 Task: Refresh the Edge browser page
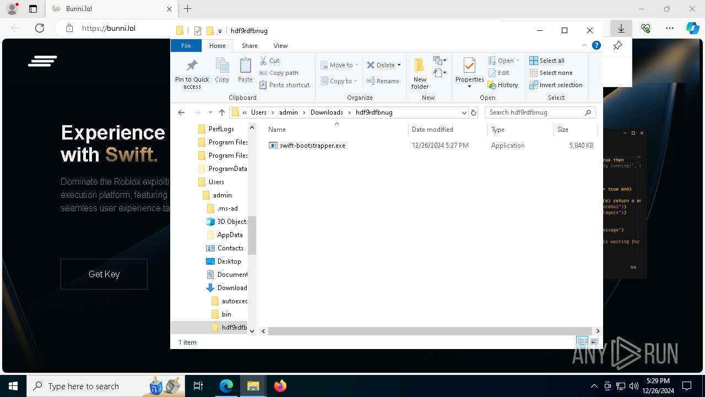[x=40, y=28]
